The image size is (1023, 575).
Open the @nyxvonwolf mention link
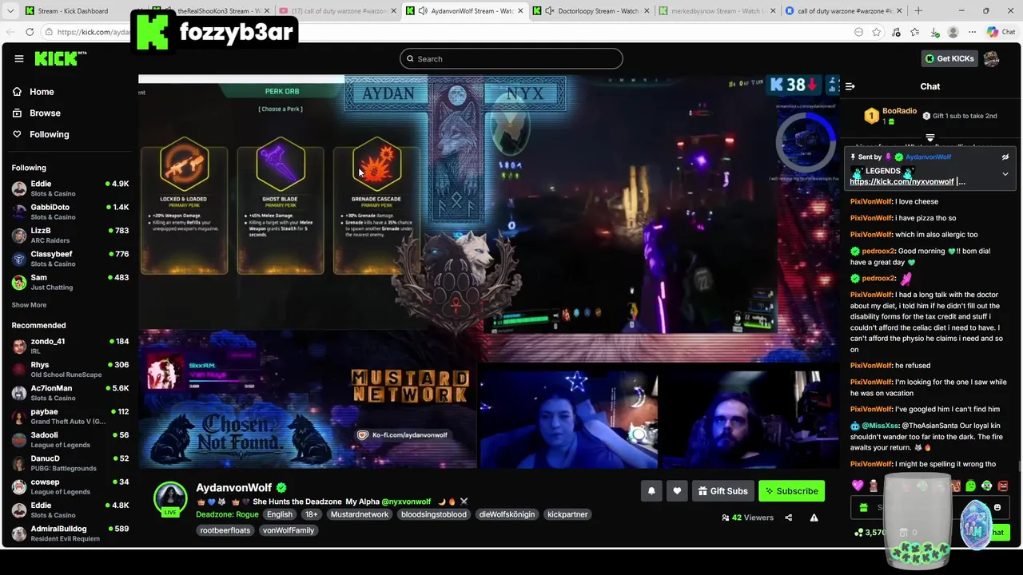[406, 502]
